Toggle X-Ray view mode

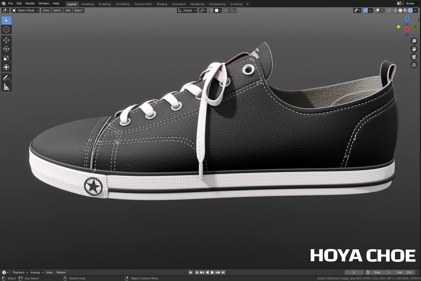pyautogui.click(x=389, y=10)
